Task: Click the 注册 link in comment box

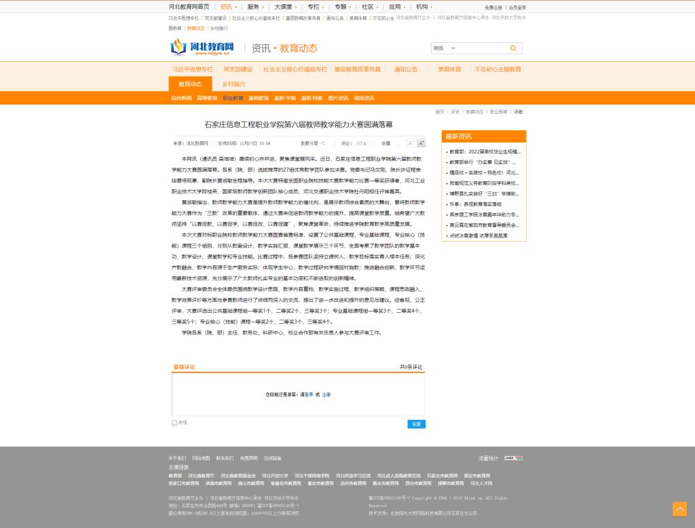Action: [326, 394]
